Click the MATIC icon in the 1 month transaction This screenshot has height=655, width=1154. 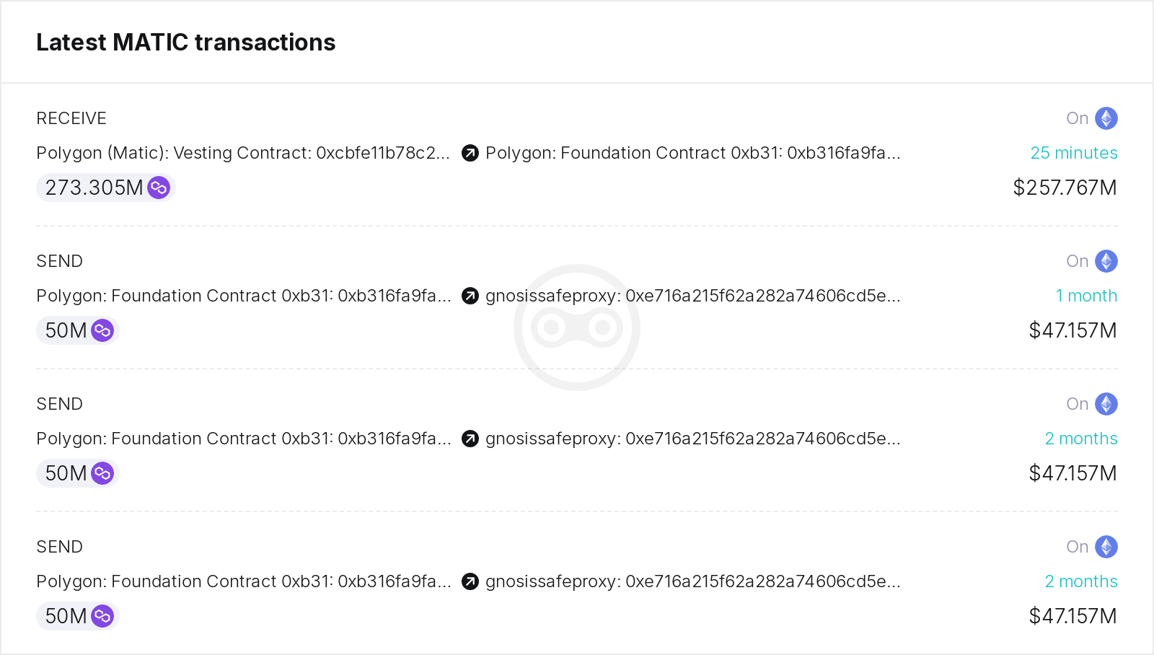point(102,330)
